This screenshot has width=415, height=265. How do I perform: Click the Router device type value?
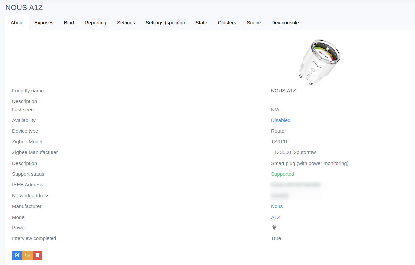click(278, 131)
